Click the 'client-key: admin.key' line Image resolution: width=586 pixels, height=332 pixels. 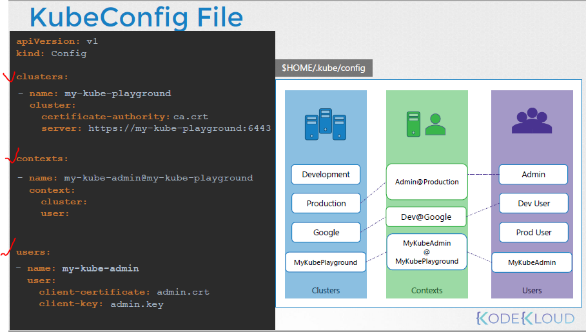click(101, 304)
